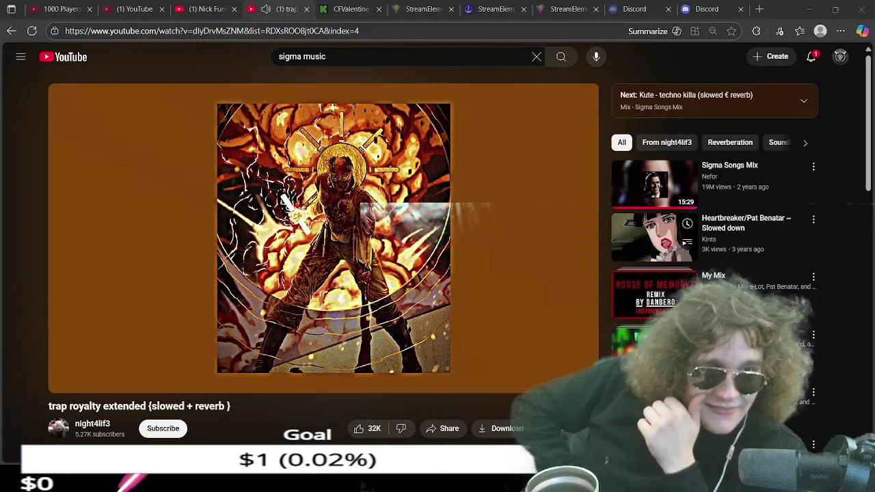875x492 pixels.
Task: Add Heartbreaker video to queue
Action: 687,242
